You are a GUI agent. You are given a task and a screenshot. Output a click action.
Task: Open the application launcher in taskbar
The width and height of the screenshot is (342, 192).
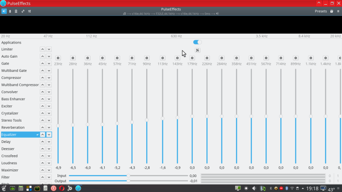tap(4, 188)
